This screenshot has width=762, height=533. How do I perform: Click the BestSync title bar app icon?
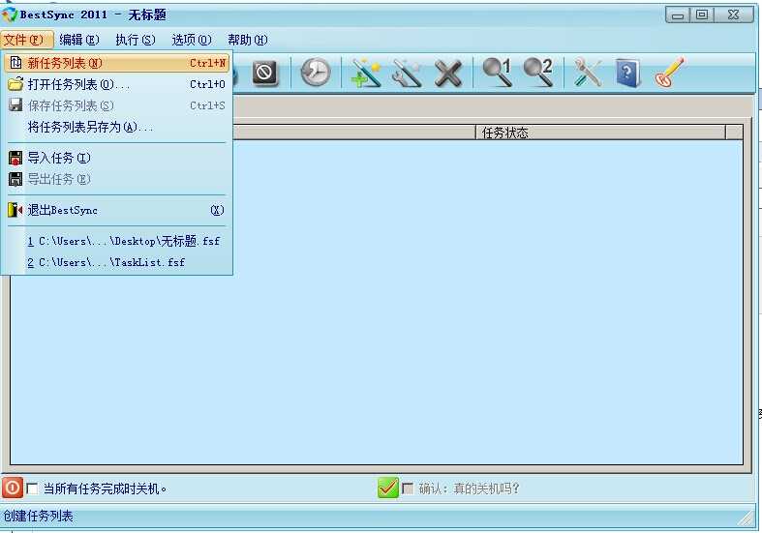[10, 15]
